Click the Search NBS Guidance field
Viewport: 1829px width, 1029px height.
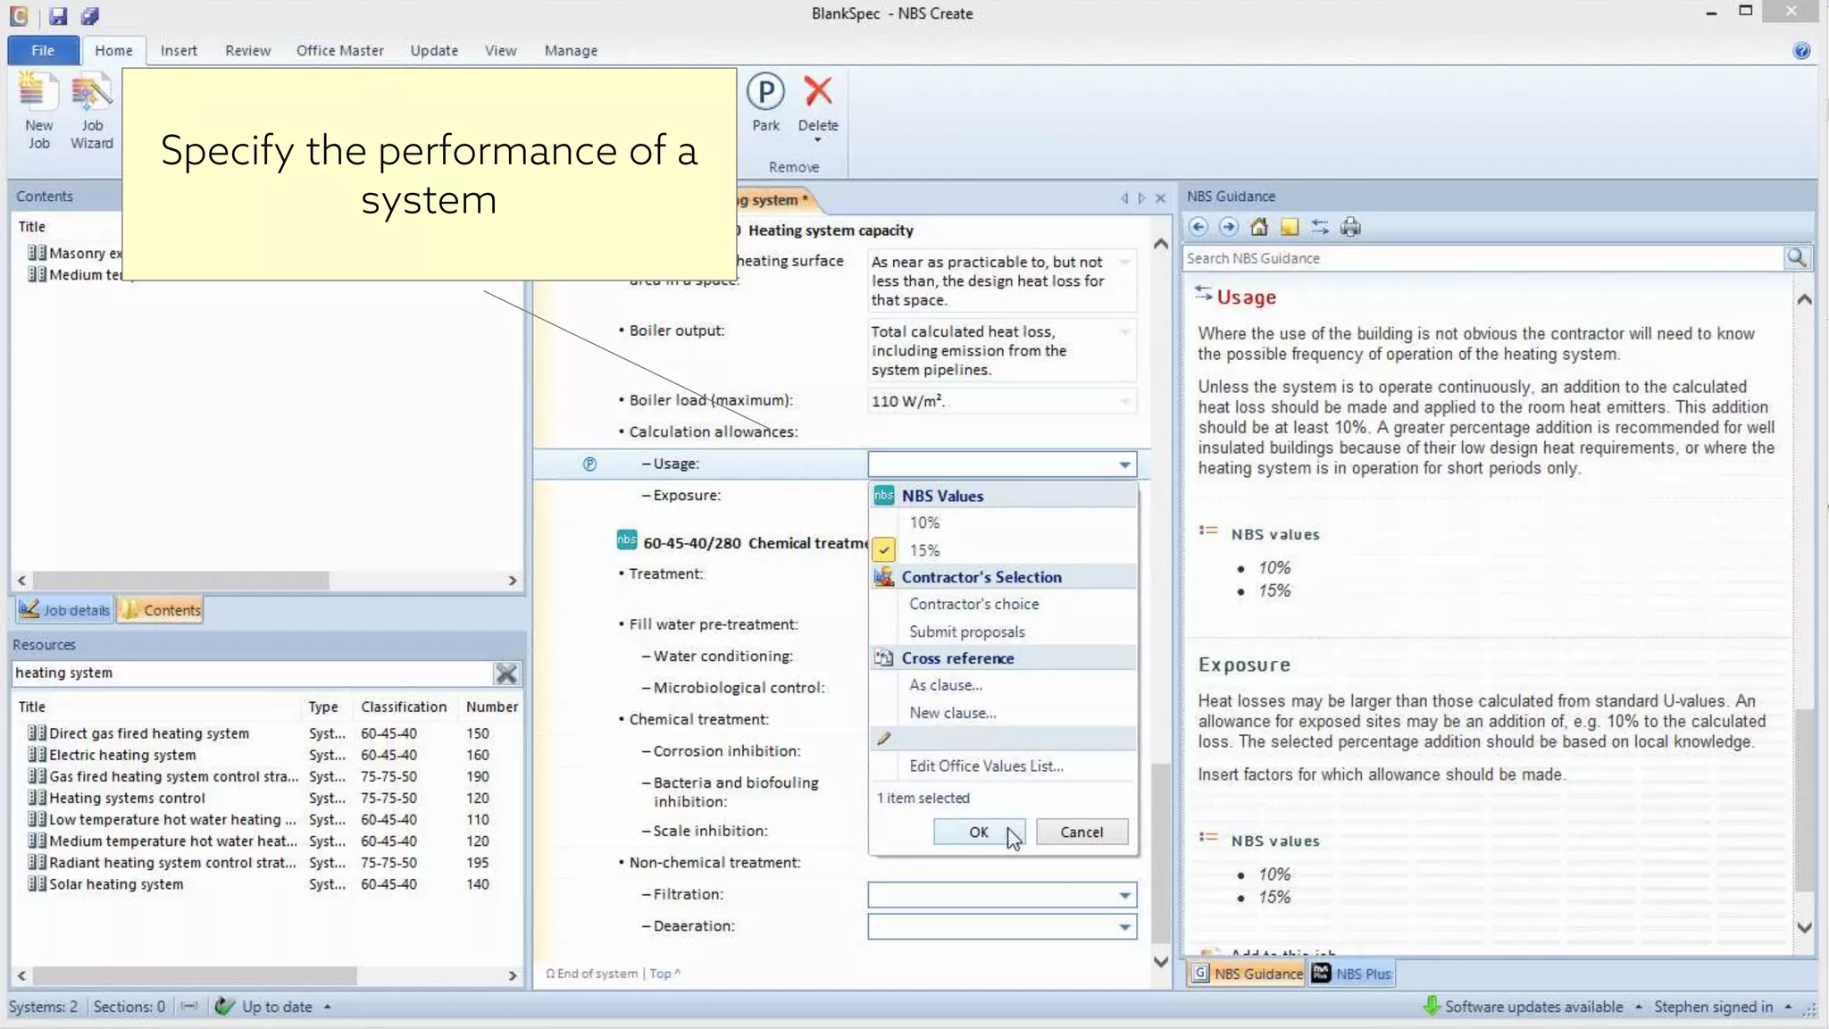1482,258
